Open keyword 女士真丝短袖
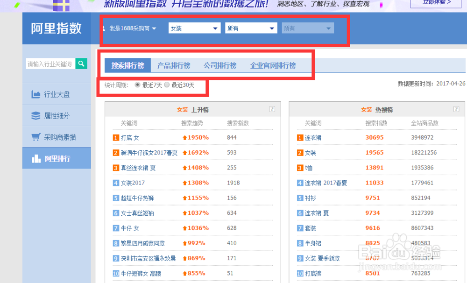467x283 pixels. pos(137,213)
